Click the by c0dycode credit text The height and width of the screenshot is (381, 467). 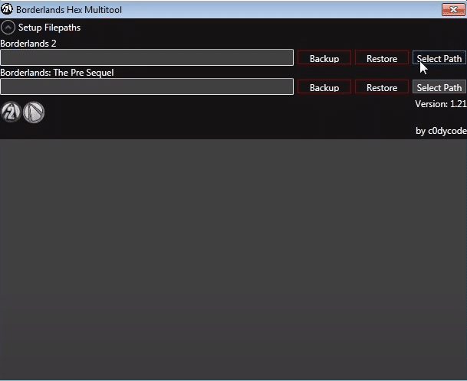click(441, 131)
